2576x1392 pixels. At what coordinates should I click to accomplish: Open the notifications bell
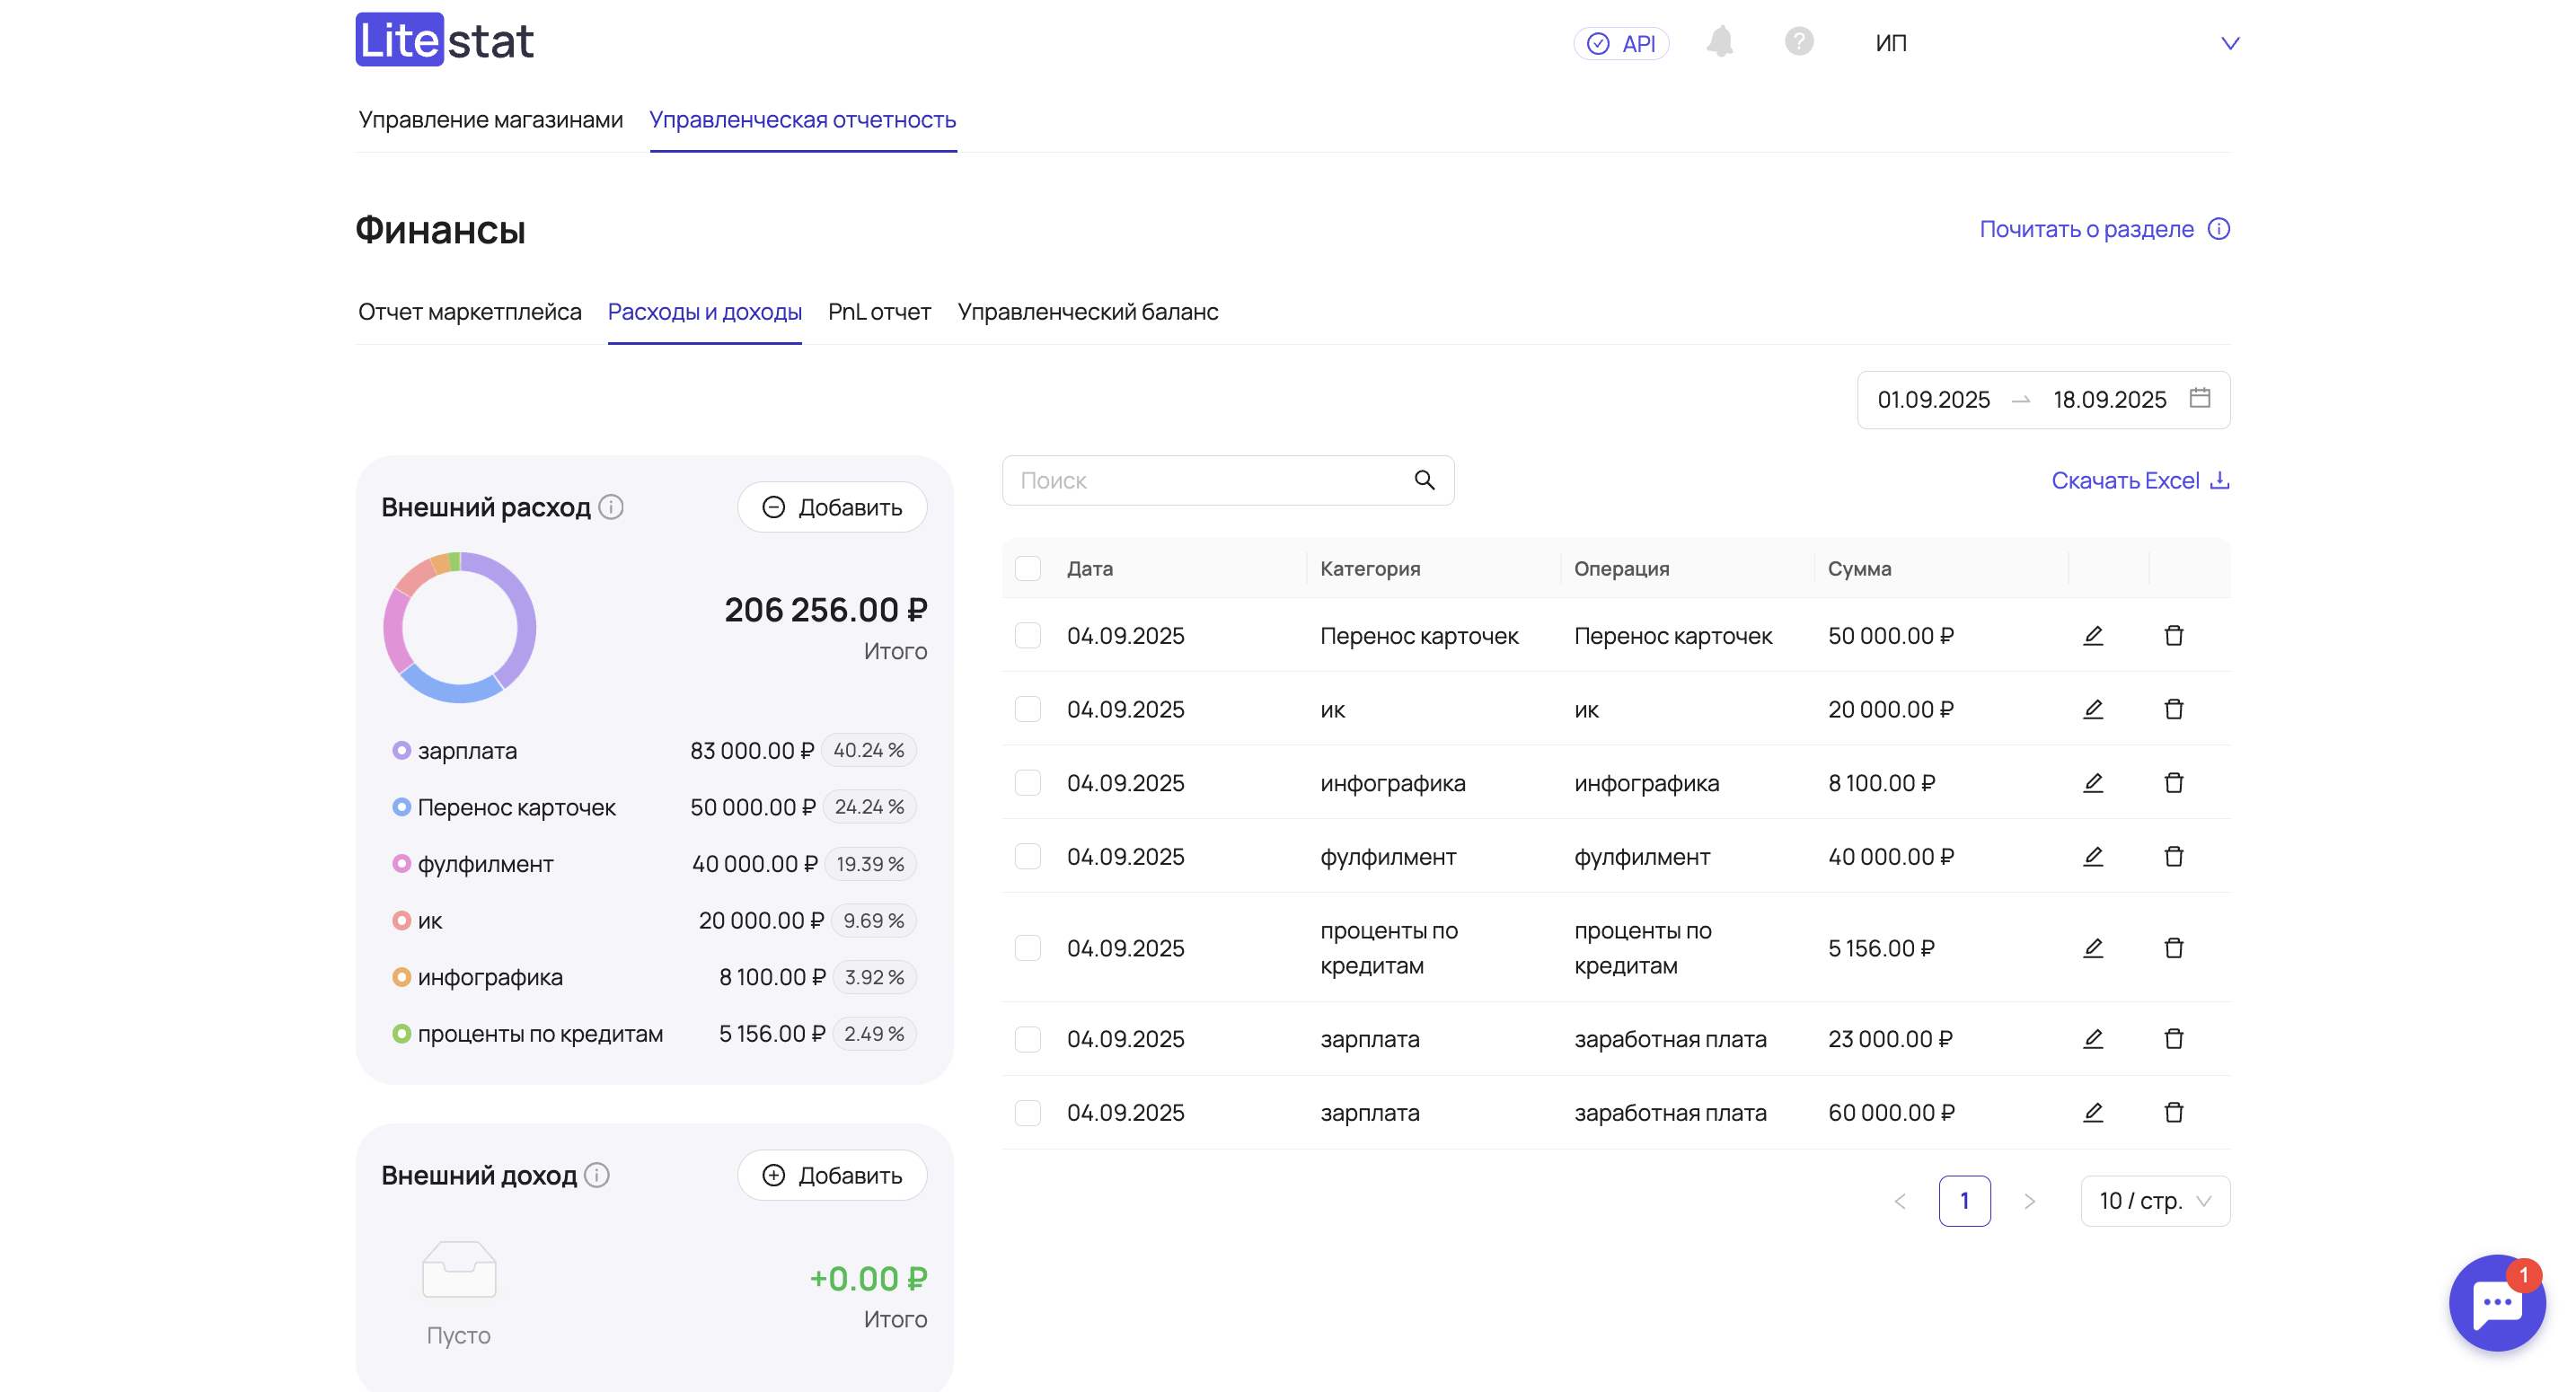point(1719,42)
